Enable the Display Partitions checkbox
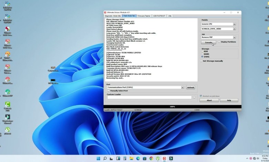The width and height of the screenshot is (269, 162). pyautogui.click(x=219, y=42)
